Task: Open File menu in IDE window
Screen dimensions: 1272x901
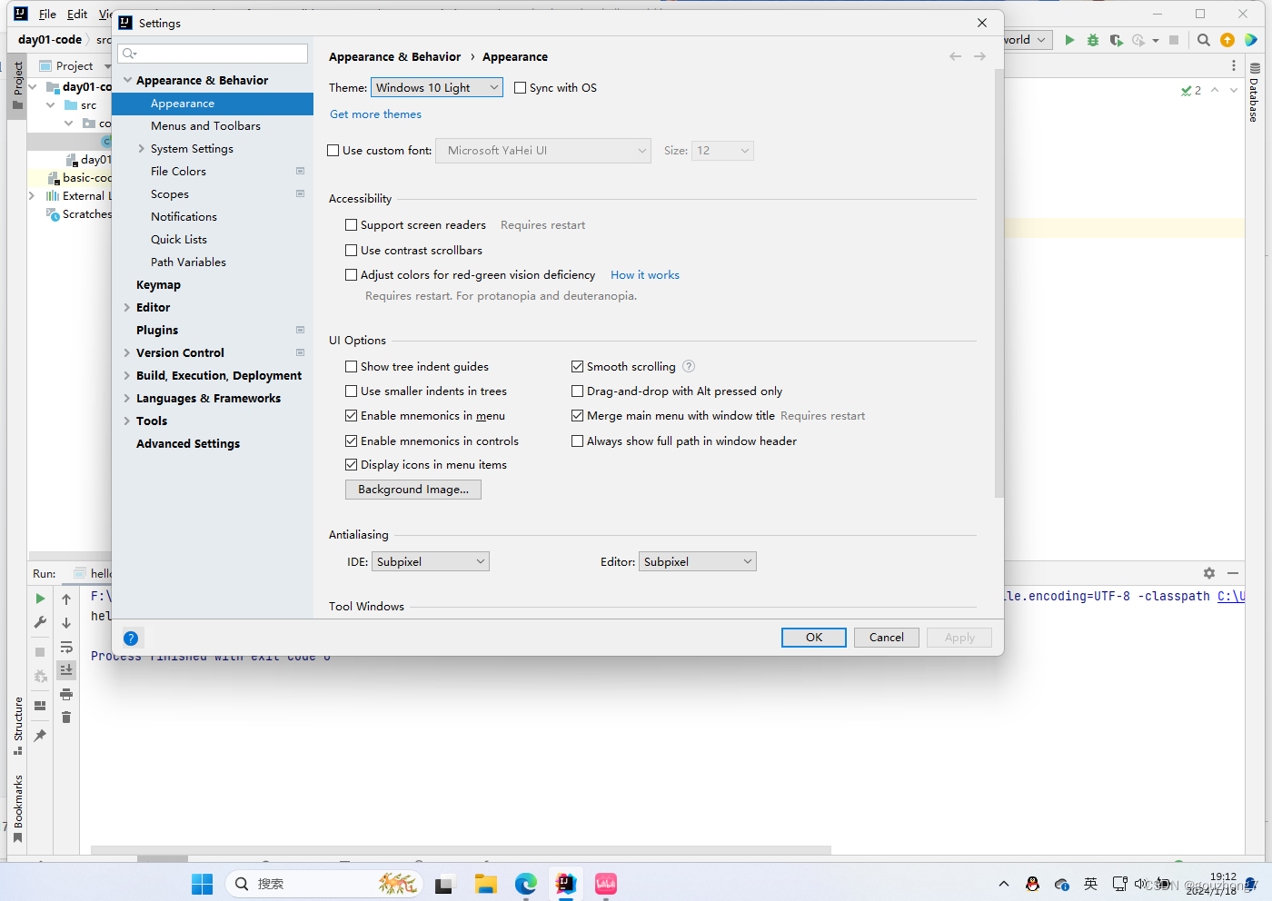Action: (47, 14)
